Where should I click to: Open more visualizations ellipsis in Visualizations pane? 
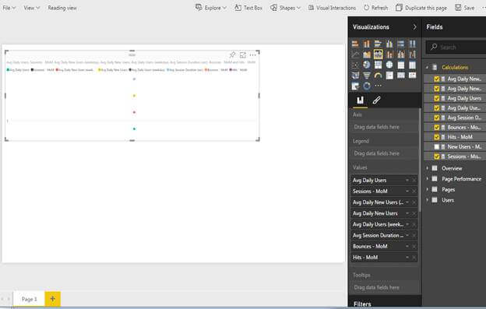(x=379, y=86)
